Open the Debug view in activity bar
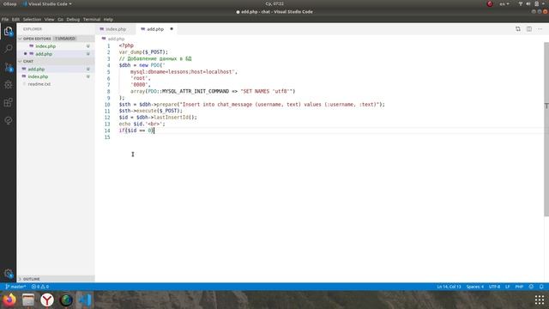The width and height of the screenshot is (549, 309). 9,84
